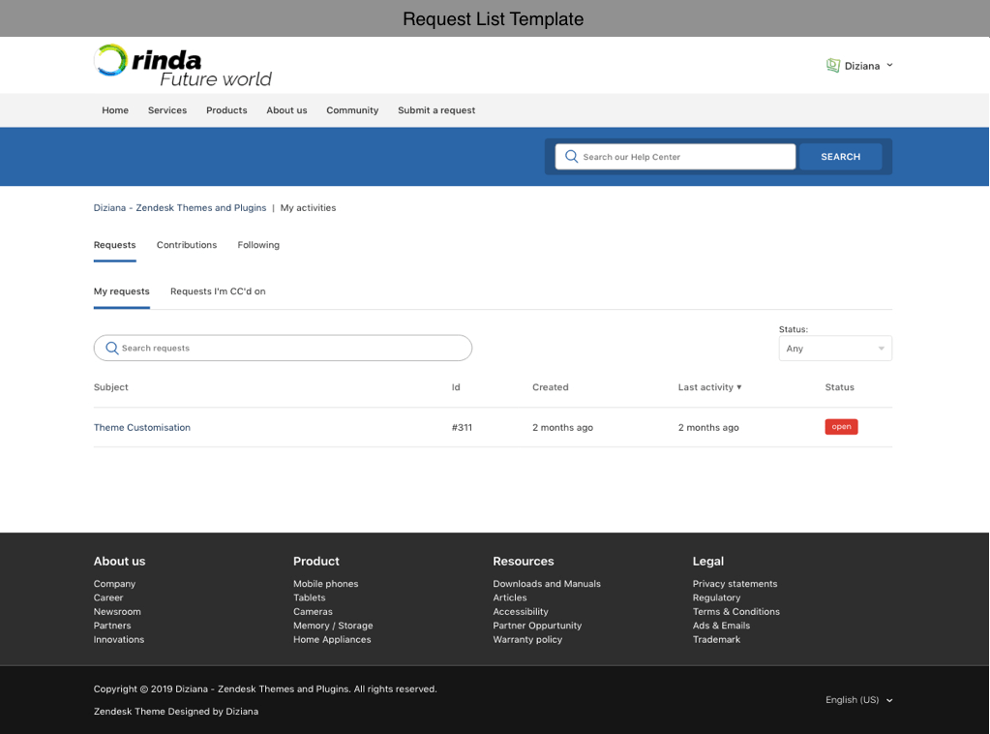990x734 pixels.
Task: Open the Requests I'm CC'd on tab
Action: (218, 291)
